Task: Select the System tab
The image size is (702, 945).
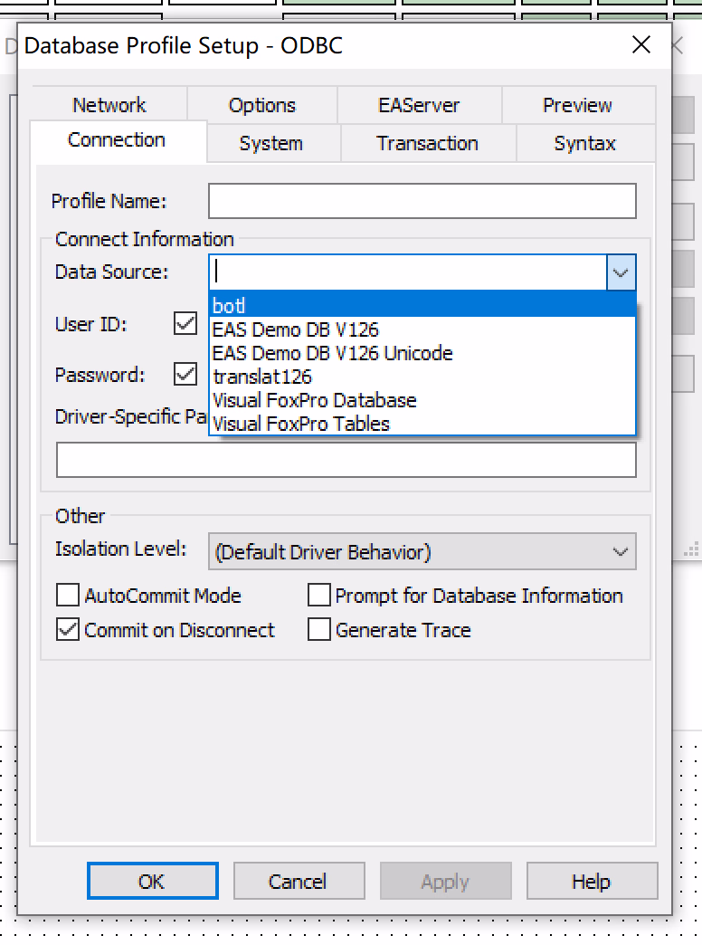Action: [270, 143]
